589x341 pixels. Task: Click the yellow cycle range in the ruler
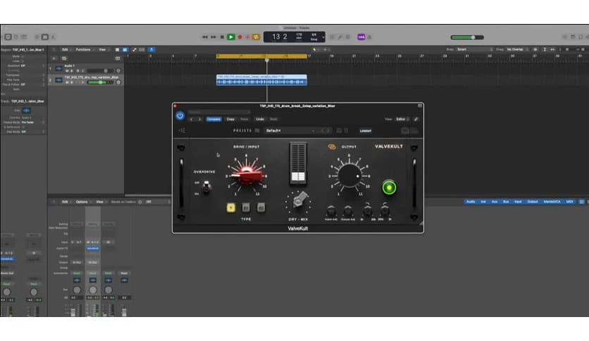tap(261, 56)
